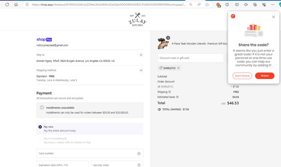Toggle split screen icon in toolbar

[237, 5]
